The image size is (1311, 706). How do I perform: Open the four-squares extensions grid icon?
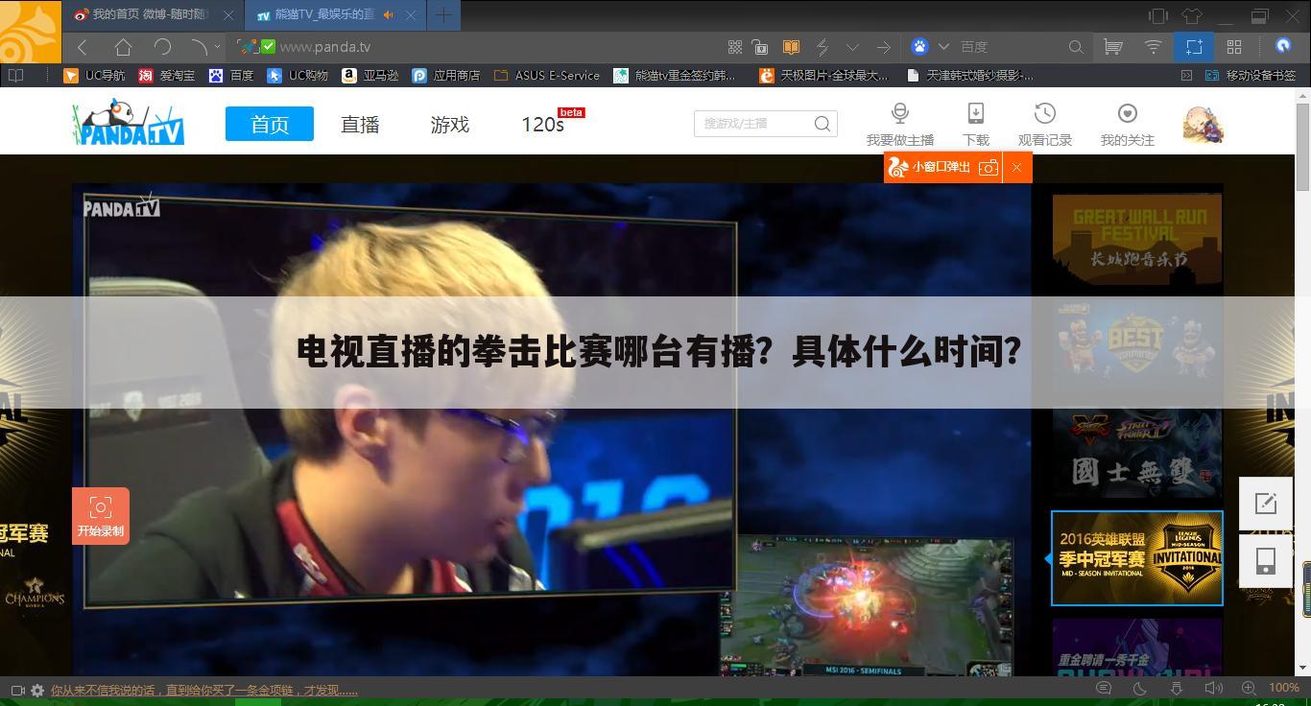(x=1234, y=46)
